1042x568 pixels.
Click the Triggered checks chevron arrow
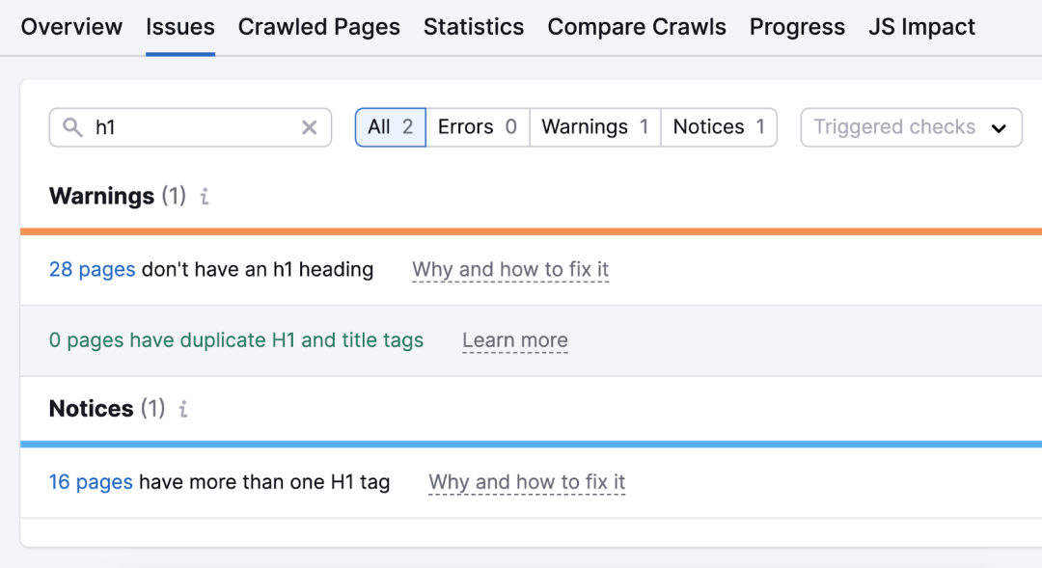pos(999,128)
